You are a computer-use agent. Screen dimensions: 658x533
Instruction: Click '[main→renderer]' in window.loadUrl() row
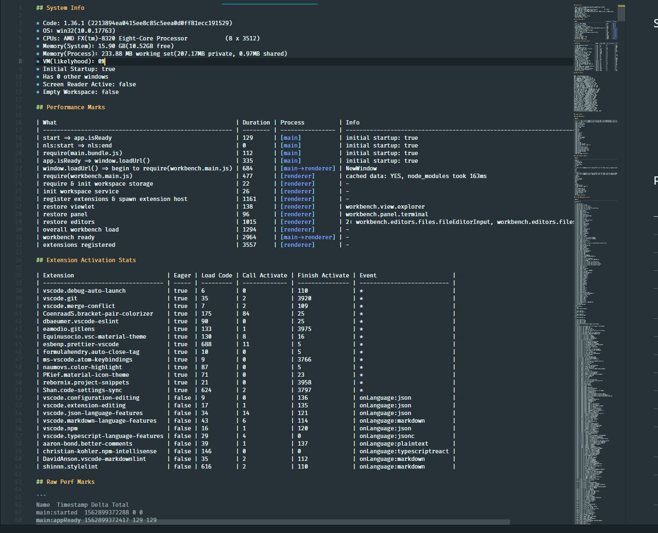coord(308,168)
